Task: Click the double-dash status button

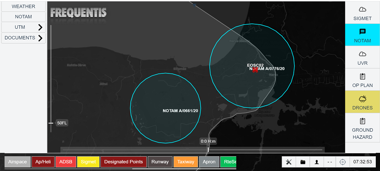Action: point(329,162)
